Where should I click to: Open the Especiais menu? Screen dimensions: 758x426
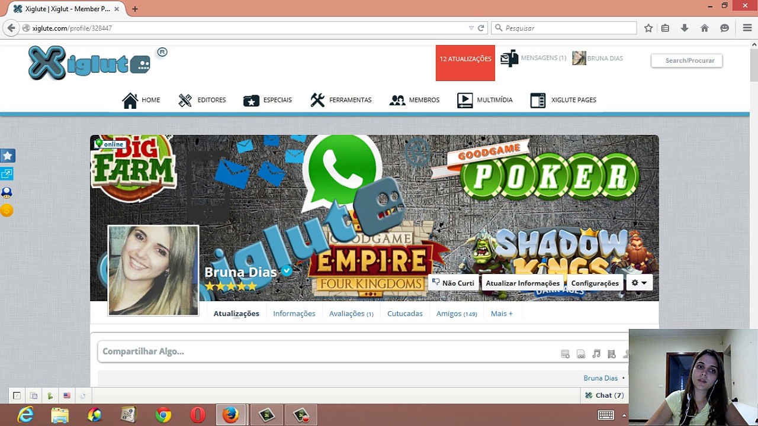point(268,100)
